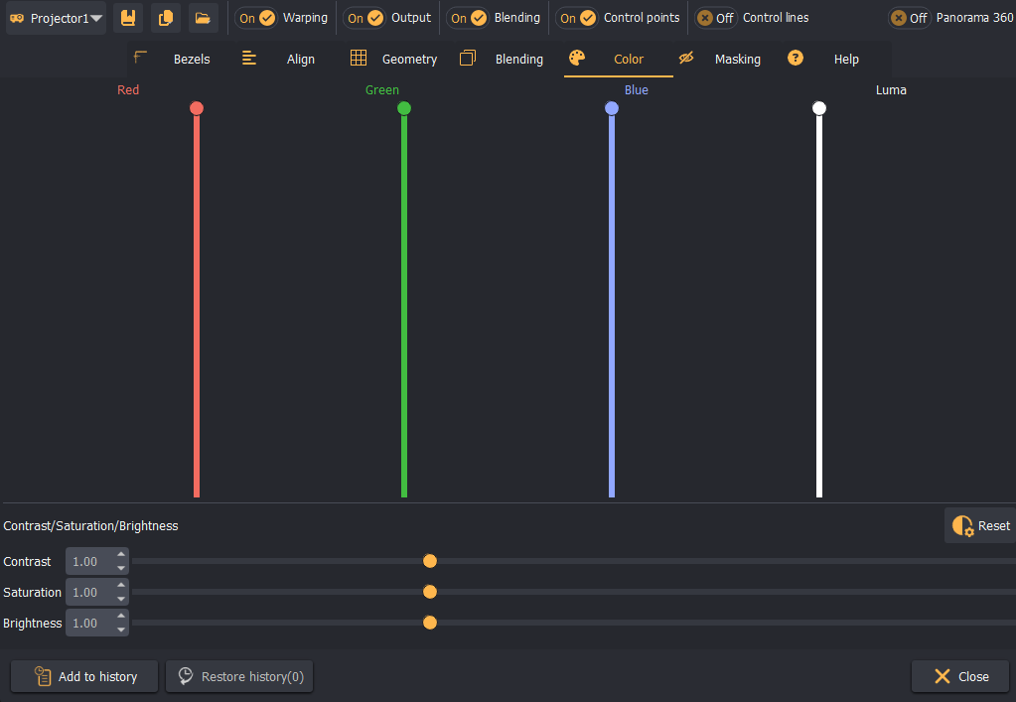The width and height of the screenshot is (1016, 702).
Task: Increase Saturation with the up arrow
Action: pos(121,586)
